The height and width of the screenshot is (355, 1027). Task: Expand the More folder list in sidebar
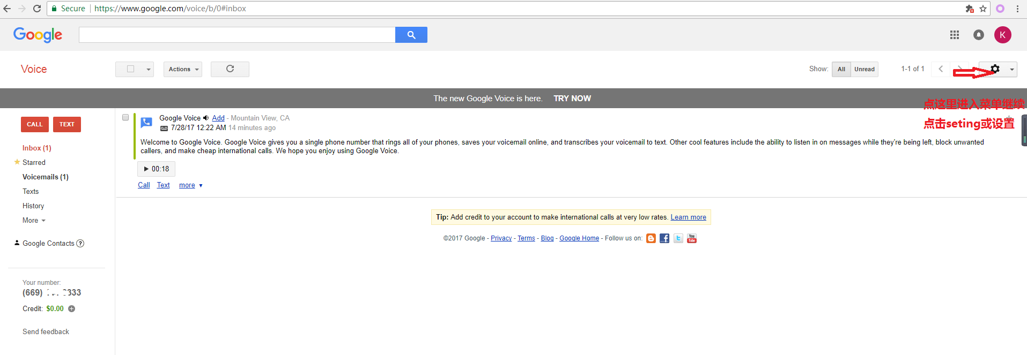coord(34,220)
